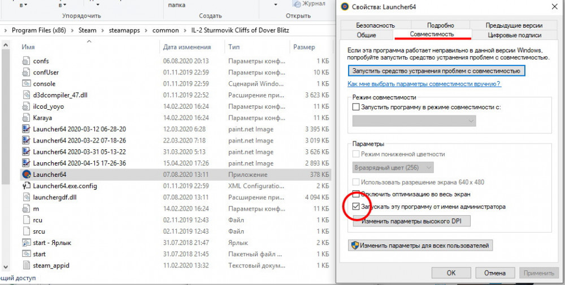This screenshot has width=565, height=285.
Task: Click the ilcod_yoyo file icon
Action: pos(26,106)
